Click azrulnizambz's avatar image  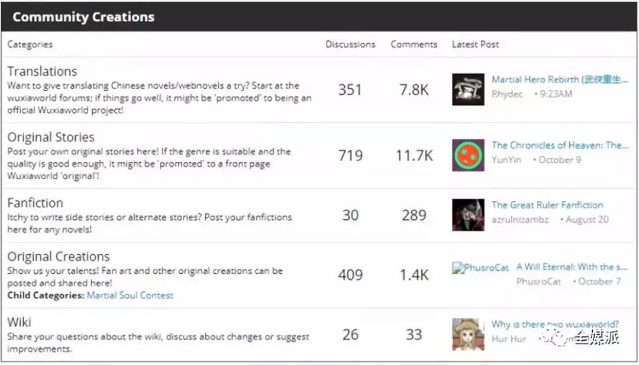click(468, 214)
